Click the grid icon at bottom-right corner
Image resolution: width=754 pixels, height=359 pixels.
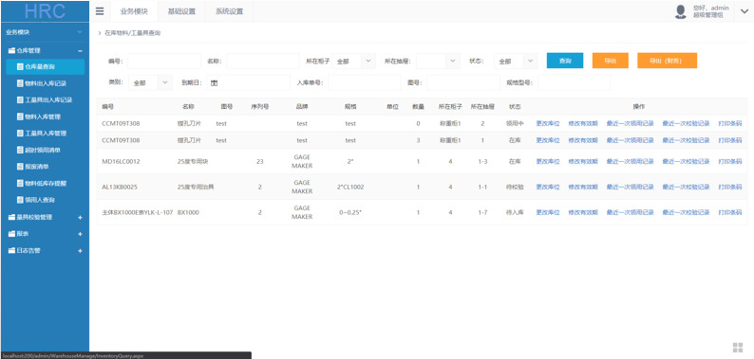(737, 348)
